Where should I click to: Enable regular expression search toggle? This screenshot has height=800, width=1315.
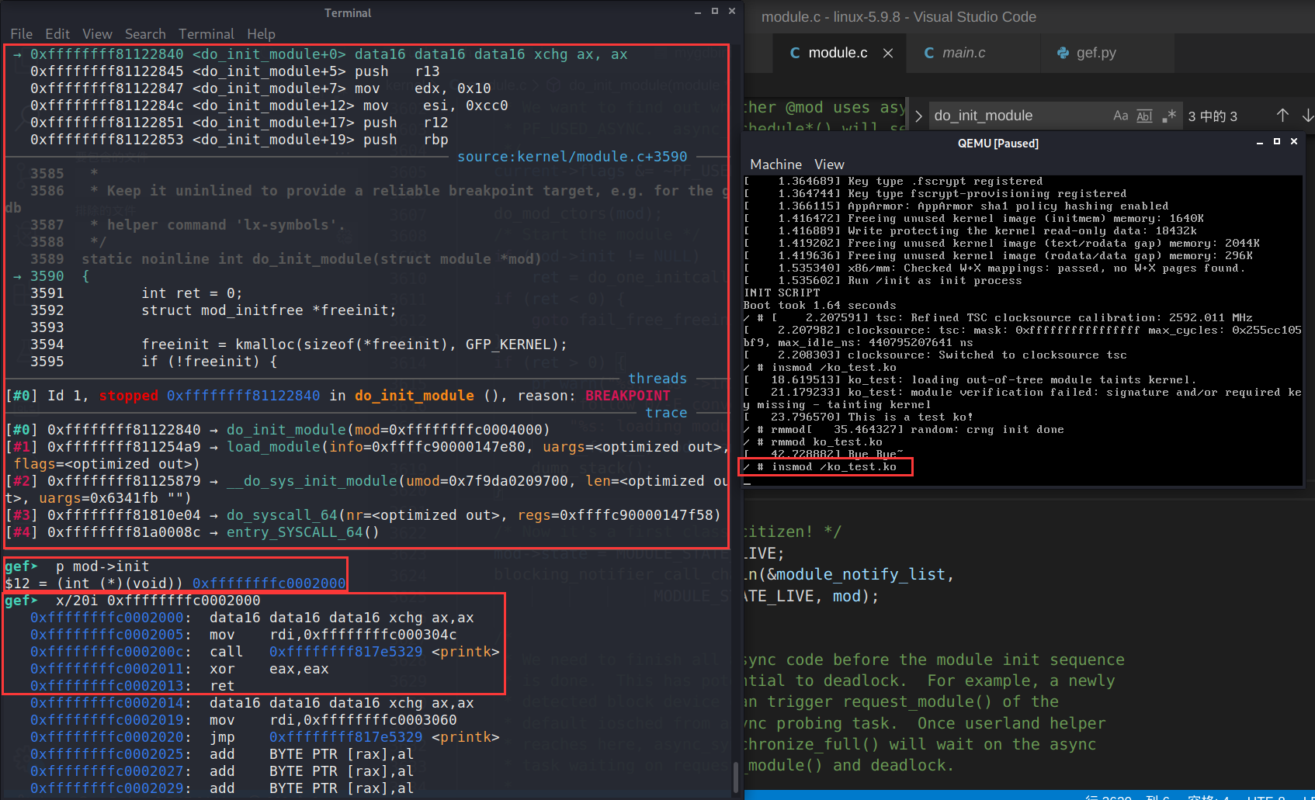coord(1169,116)
